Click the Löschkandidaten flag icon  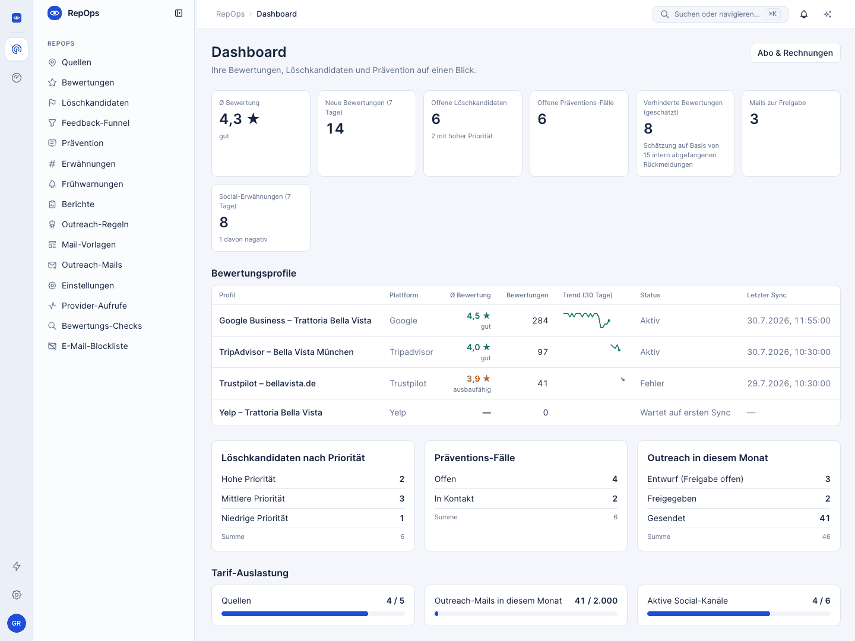[x=52, y=103]
